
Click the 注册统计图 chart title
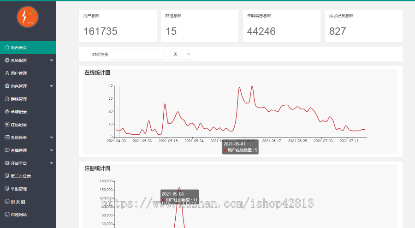pyautogui.click(x=97, y=168)
